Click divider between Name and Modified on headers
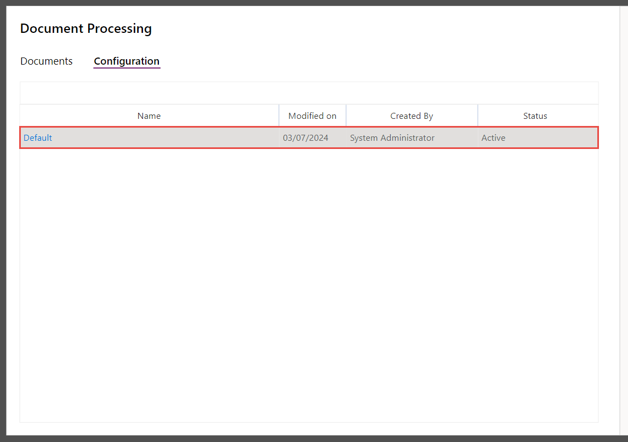Screen dimensions: 628x442 point(279,116)
